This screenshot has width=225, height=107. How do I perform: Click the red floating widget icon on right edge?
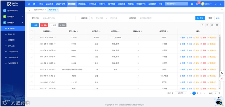(222, 79)
